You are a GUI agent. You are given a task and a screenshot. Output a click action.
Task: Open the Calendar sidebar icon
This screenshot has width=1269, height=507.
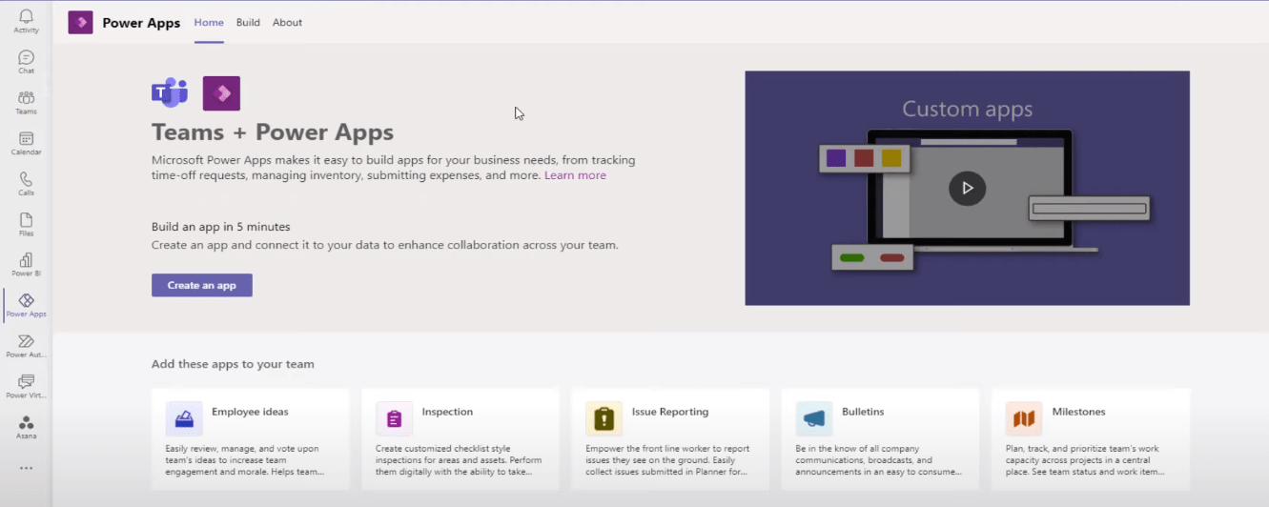pyautogui.click(x=26, y=143)
